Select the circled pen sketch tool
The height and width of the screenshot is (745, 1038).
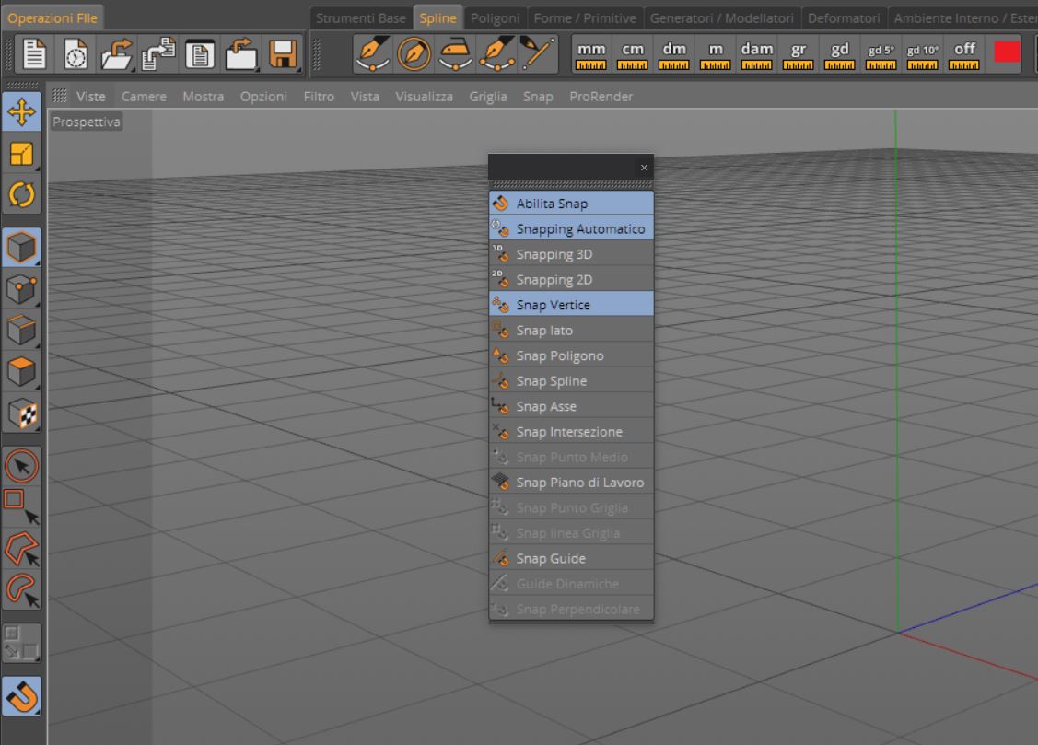tap(414, 53)
